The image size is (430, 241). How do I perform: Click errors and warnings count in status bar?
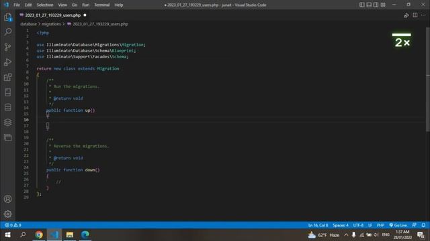[13, 225]
